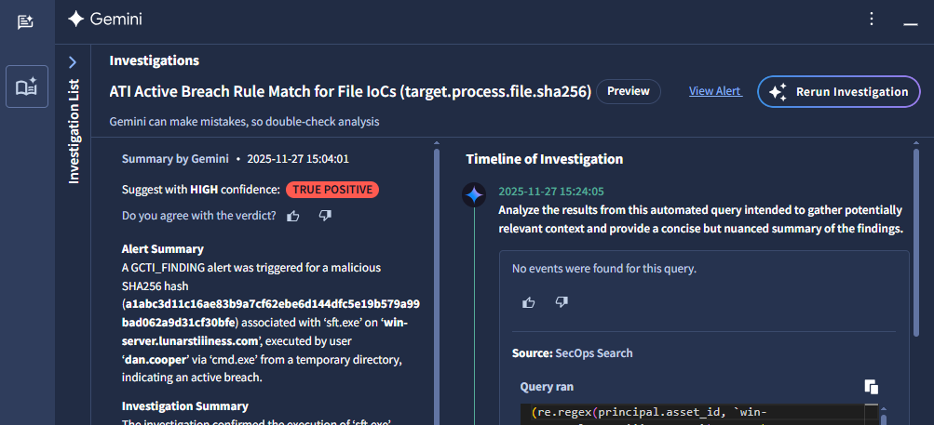Click the timeline Gemini star marker
The width and height of the screenshot is (934, 425).
(x=475, y=195)
